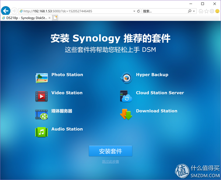Click the Hyper Backup label
Image resolution: width=221 pixels, height=180 pixels.
[x=152, y=75]
